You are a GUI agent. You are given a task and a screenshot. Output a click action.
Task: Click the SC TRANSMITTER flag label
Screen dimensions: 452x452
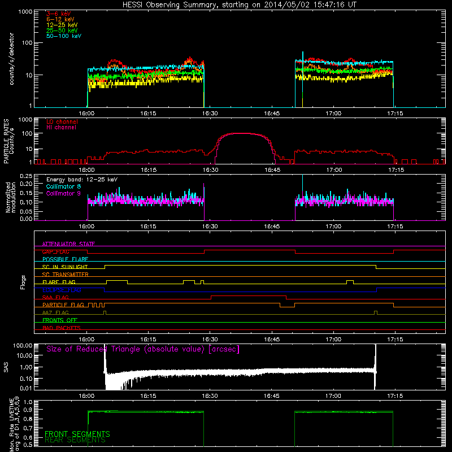point(65,274)
